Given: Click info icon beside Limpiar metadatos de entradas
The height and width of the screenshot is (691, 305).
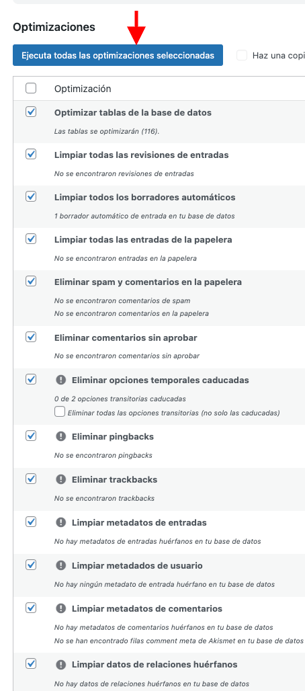Looking at the screenshot, I should [x=61, y=523].
